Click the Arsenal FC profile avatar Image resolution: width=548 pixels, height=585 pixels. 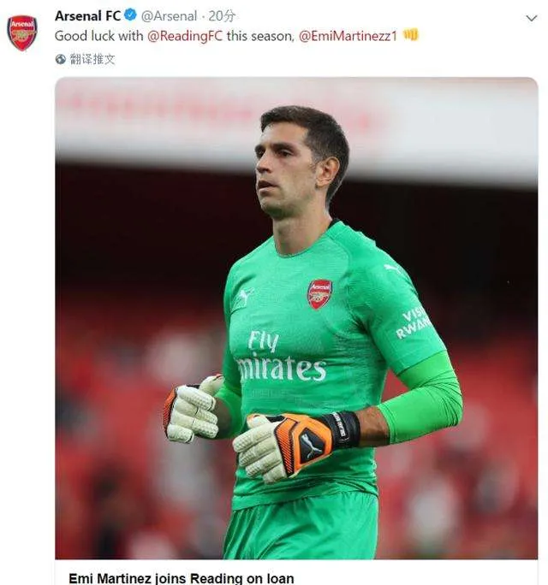(22, 32)
